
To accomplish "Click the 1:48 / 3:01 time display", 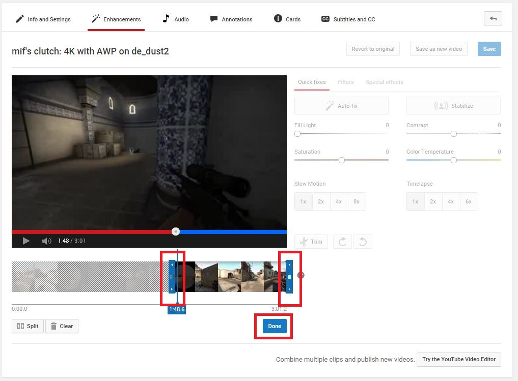I will click(72, 241).
